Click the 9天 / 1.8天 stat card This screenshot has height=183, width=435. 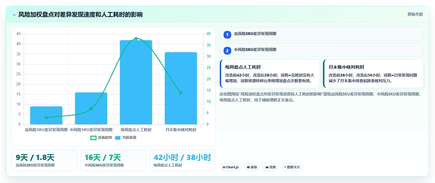click(x=44, y=160)
